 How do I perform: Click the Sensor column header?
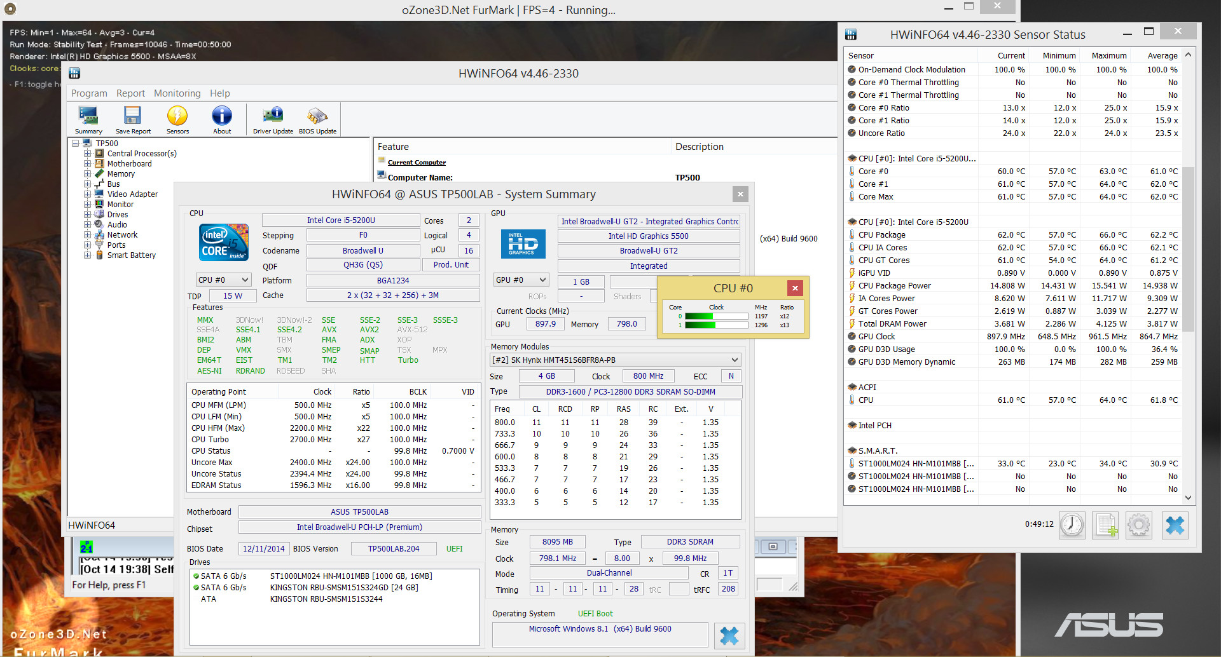point(909,55)
